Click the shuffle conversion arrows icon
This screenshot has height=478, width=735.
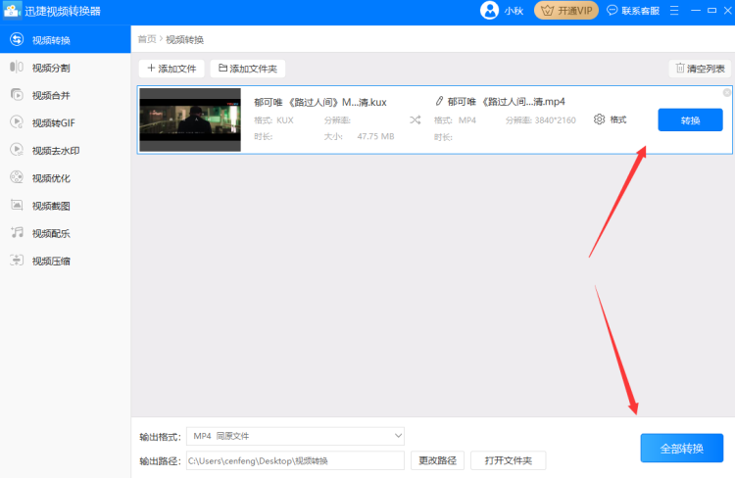pos(415,119)
